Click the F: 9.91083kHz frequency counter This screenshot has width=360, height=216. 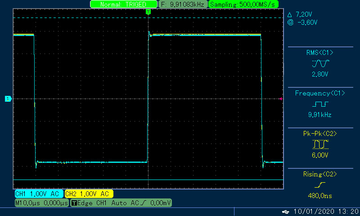(183, 4)
